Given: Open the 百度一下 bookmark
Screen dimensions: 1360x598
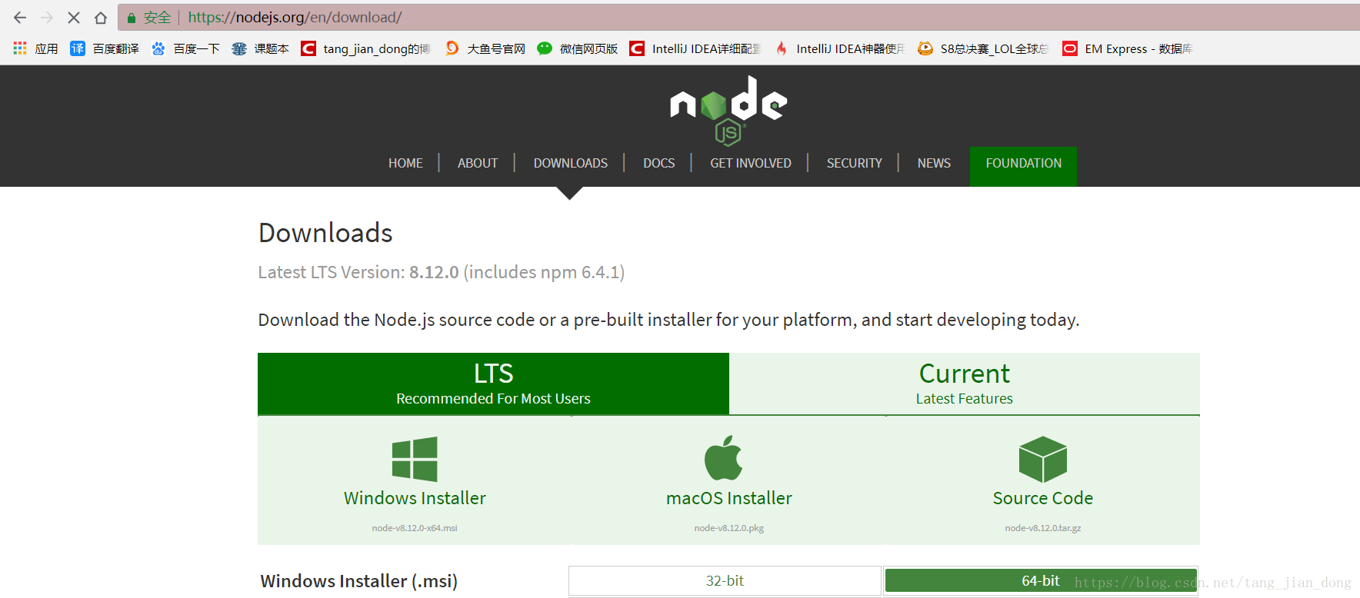Looking at the screenshot, I should (x=185, y=48).
